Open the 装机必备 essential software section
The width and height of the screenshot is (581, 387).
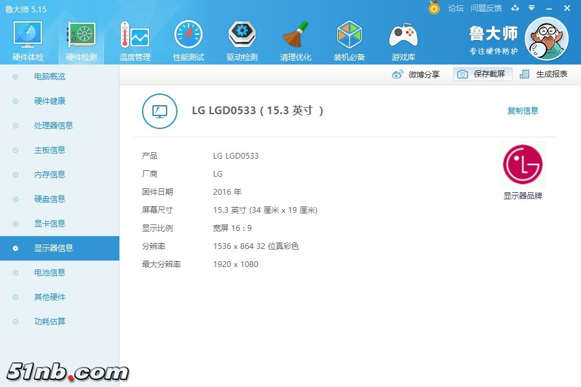(349, 39)
